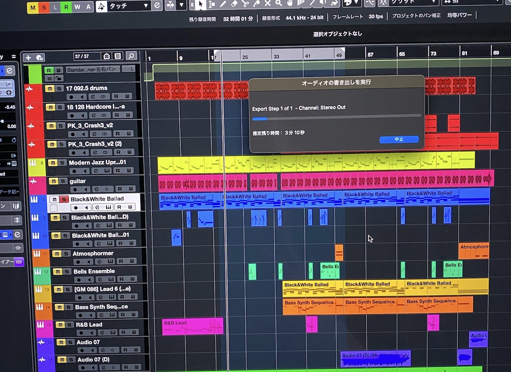This screenshot has height=372, width=511.
Task: Toggle global Solo S button in toolbar
Action: [x=44, y=7]
